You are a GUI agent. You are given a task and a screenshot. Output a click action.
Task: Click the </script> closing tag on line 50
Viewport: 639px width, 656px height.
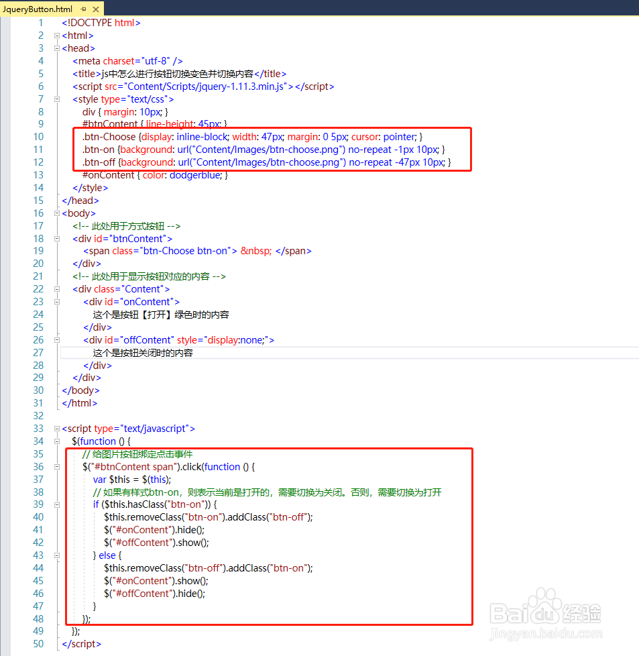(x=82, y=645)
